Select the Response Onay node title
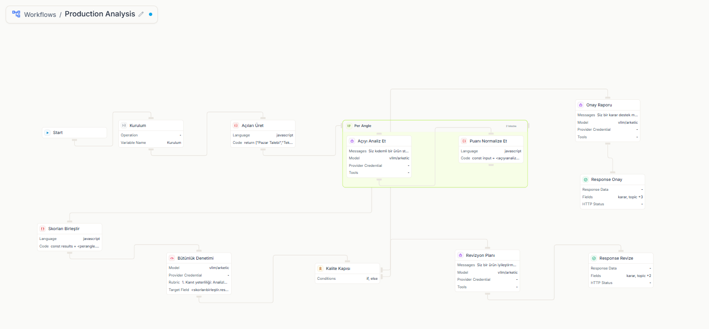This screenshot has width=709, height=329. pos(607,179)
